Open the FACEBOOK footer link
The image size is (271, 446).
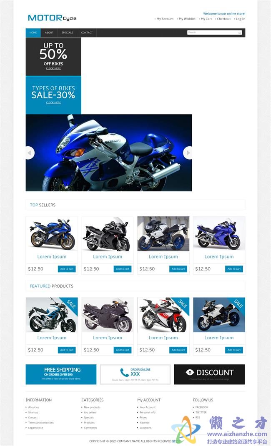tap(202, 407)
